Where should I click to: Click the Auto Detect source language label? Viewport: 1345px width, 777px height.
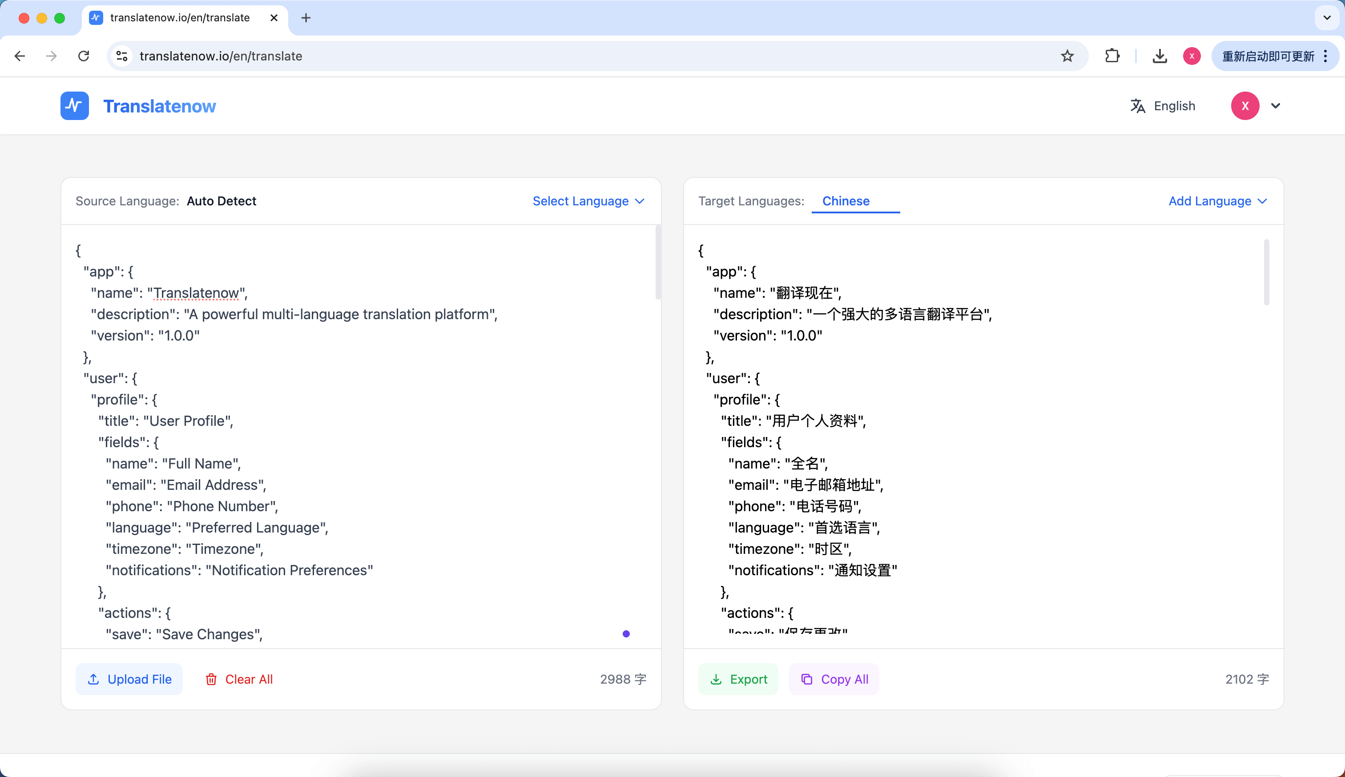pos(221,201)
